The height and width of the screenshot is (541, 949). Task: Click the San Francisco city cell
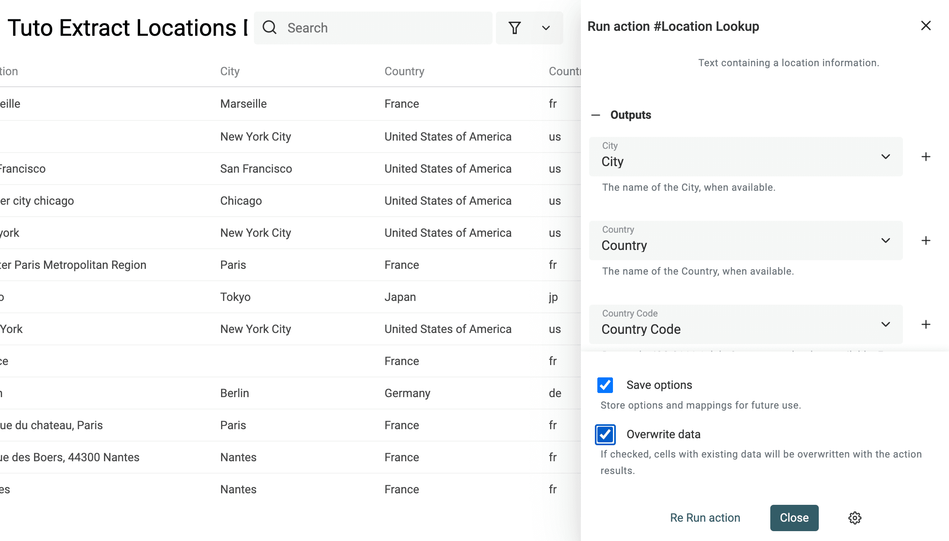[x=256, y=169]
